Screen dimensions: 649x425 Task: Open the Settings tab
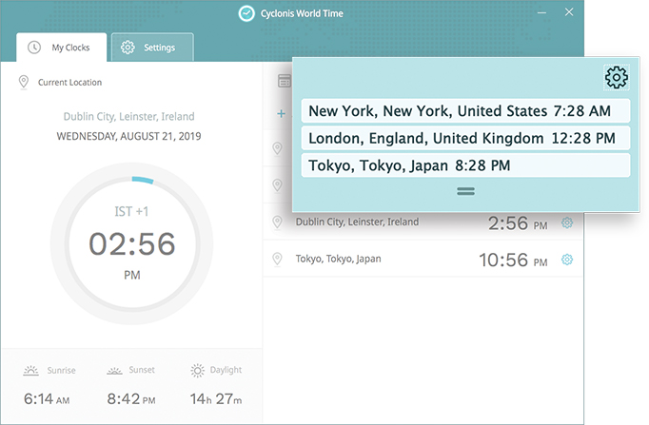(x=151, y=48)
